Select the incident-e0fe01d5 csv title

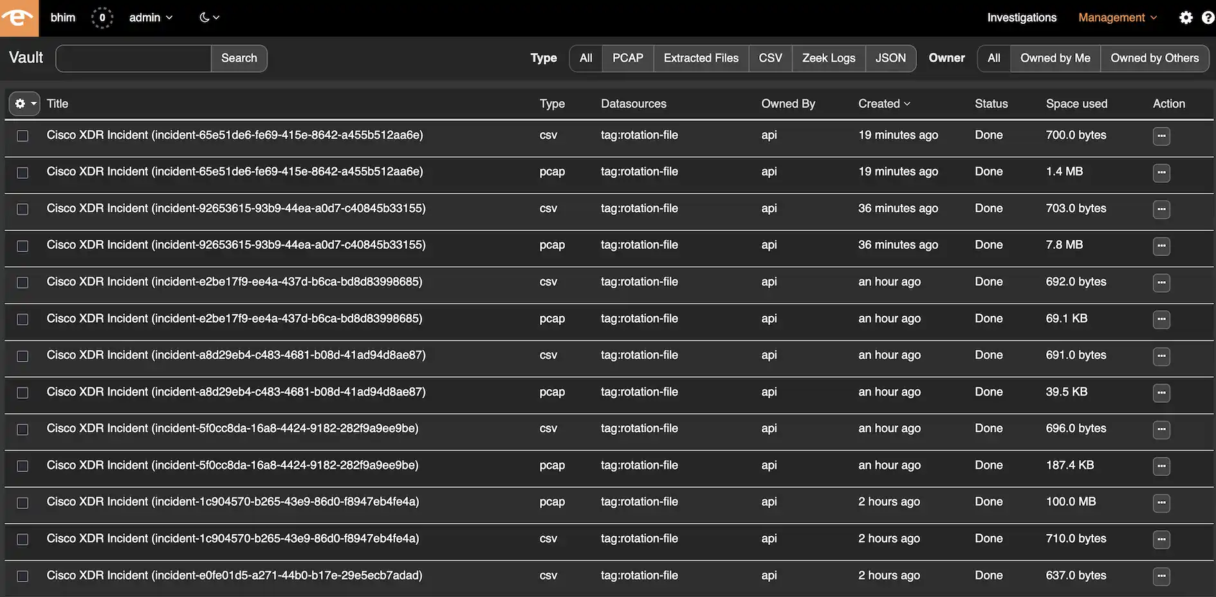234,575
